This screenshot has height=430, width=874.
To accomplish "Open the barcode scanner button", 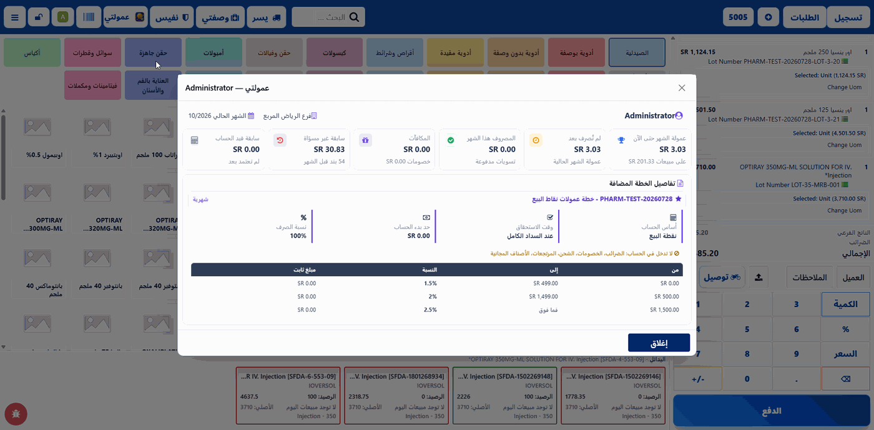I will click(89, 17).
